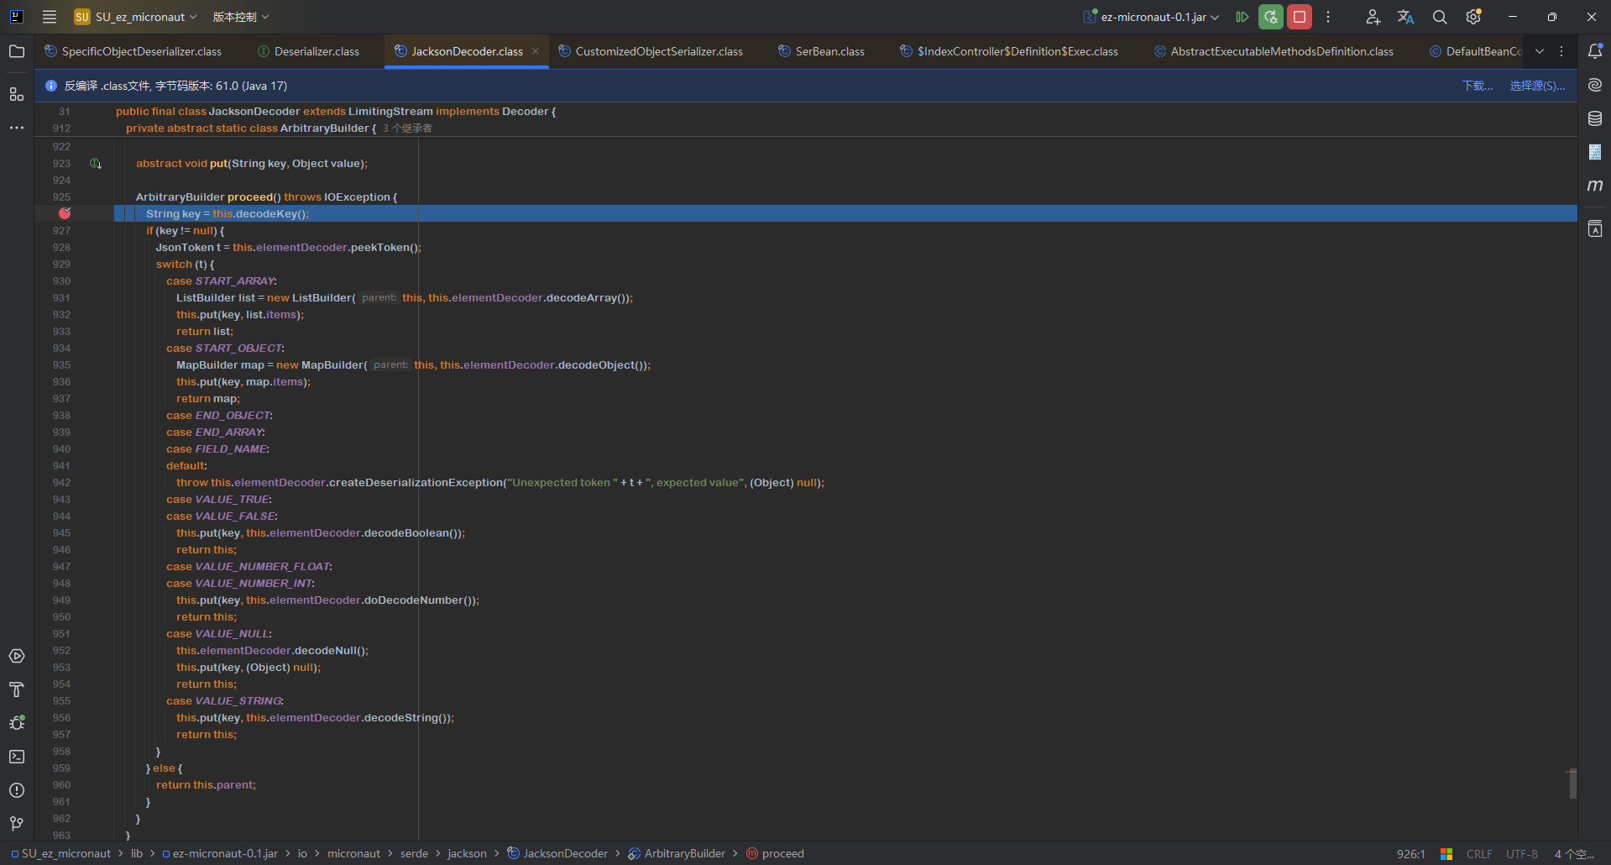
Task: Show more tool windows ellipsis
Action: 17,128
